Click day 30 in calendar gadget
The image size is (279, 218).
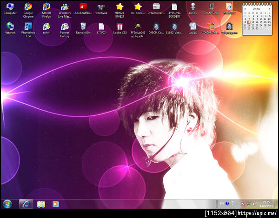pos(257,28)
